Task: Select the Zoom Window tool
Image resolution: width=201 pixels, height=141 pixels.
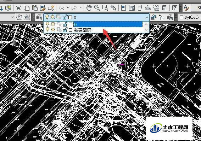Action: click(105, 8)
